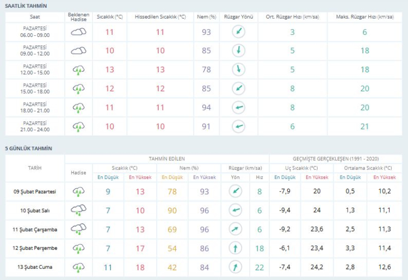Select the weather icon for 11 Şubat Çarşamba
This screenshot has height=280, width=408.
pyautogui.click(x=79, y=229)
